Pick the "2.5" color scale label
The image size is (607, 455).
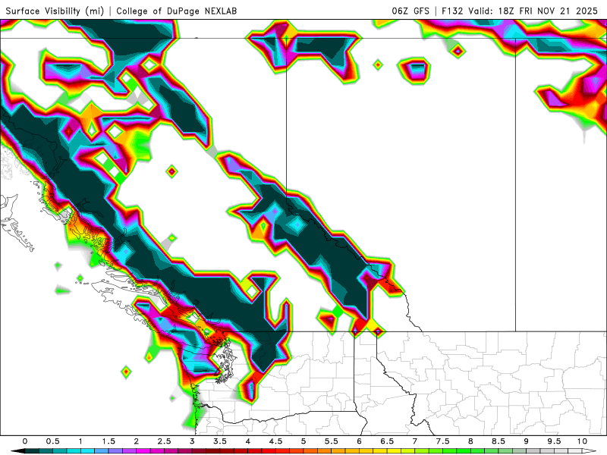point(164,441)
